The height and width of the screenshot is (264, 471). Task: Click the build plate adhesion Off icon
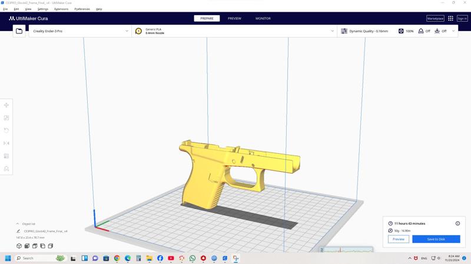click(437, 31)
